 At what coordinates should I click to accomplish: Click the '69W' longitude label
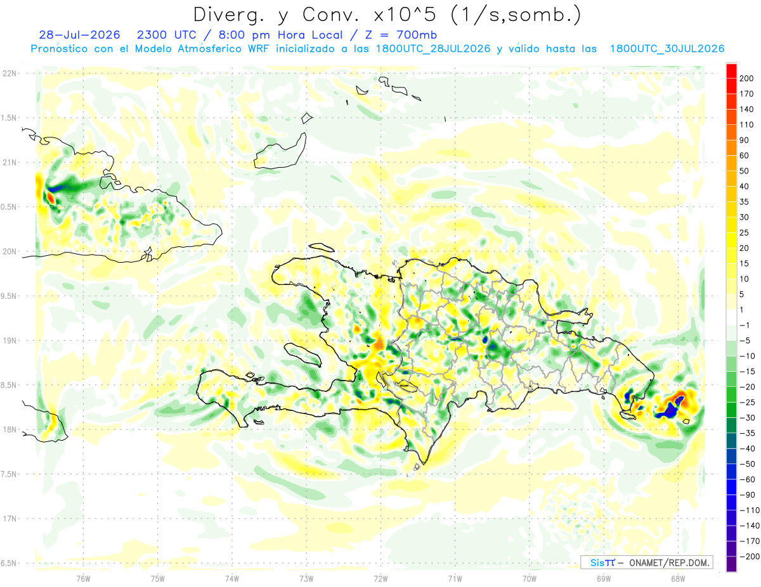coord(604,578)
